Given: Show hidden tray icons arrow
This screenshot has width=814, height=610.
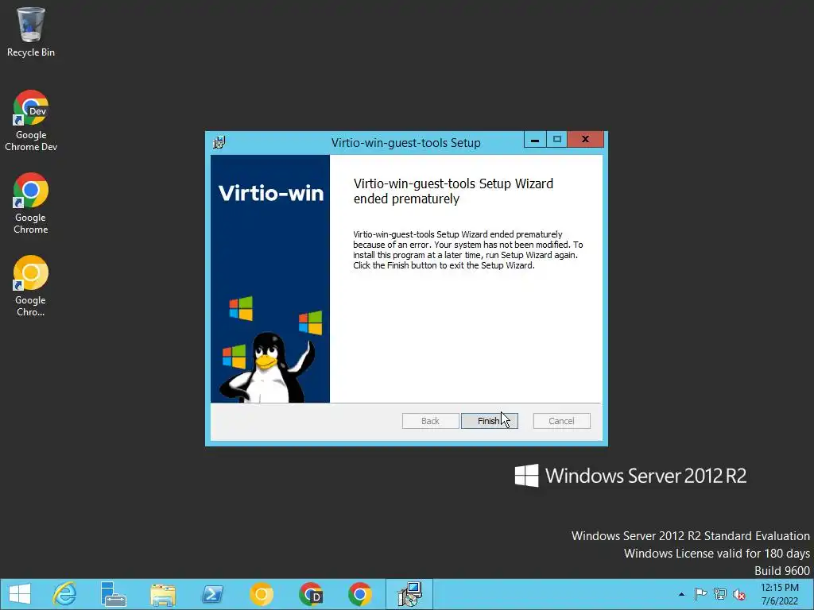Looking at the screenshot, I should (681, 594).
